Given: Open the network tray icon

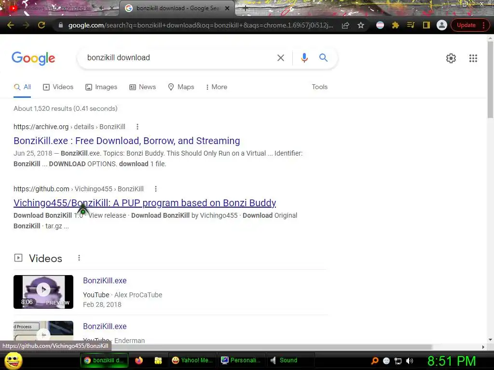Looking at the screenshot, I should pyautogui.click(x=398, y=361).
